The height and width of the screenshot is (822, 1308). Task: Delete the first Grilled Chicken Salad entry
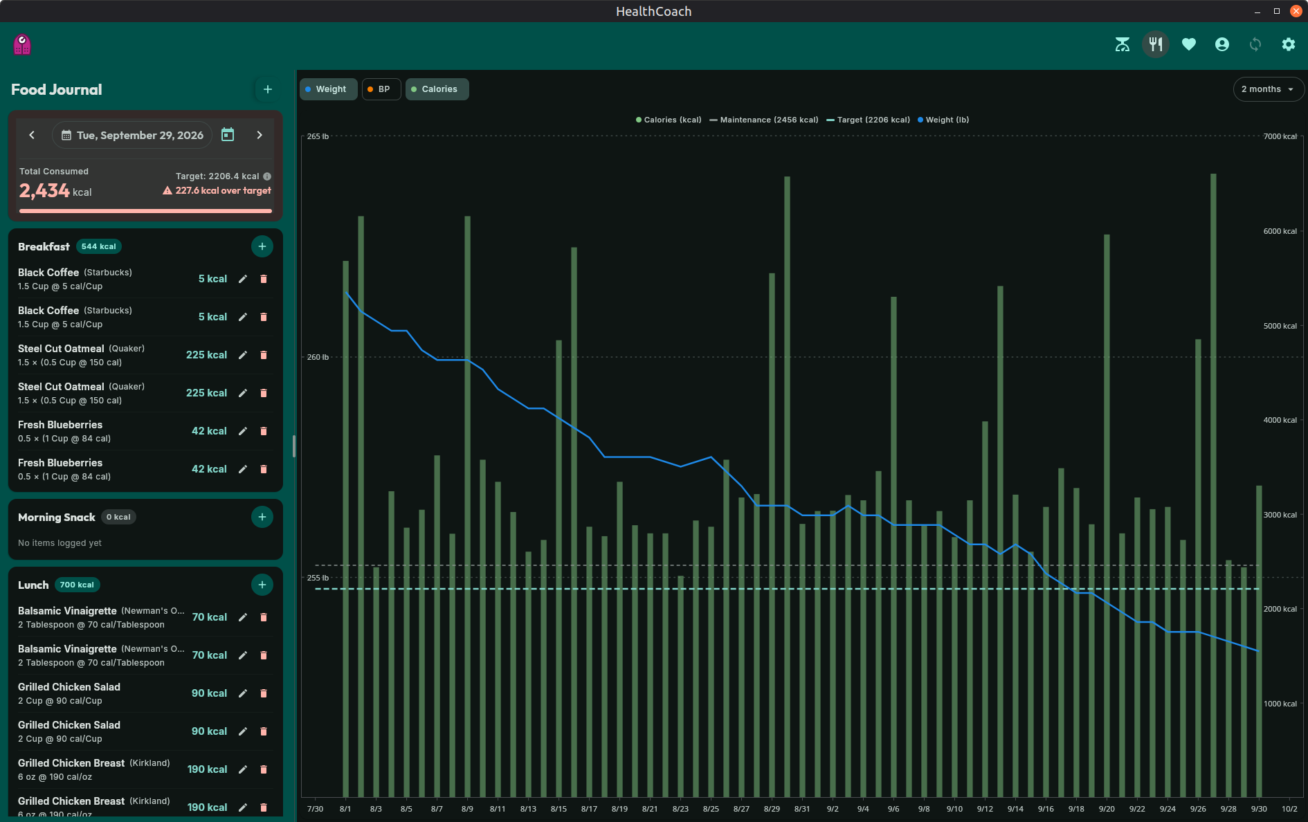(x=264, y=693)
